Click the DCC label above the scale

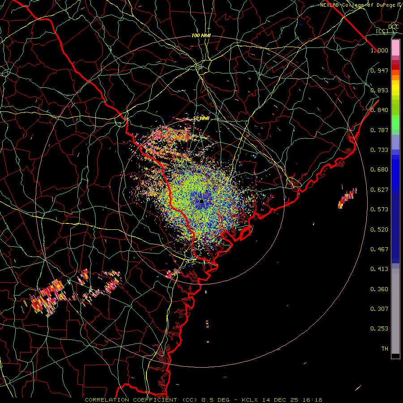(393, 27)
